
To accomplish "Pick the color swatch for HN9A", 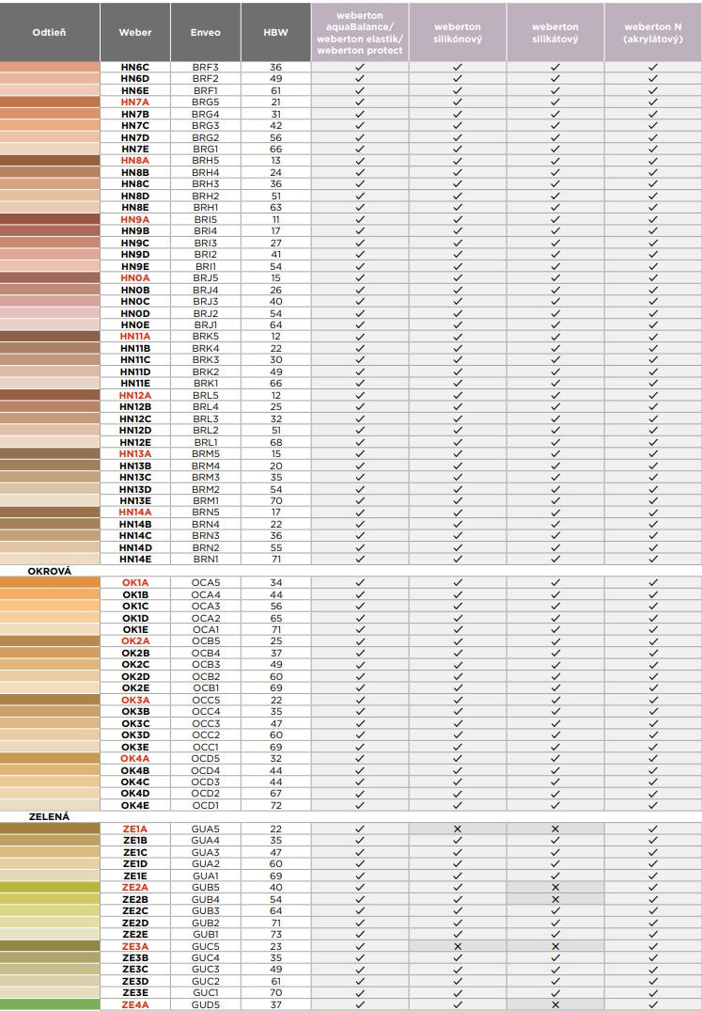I will click(x=50, y=219).
